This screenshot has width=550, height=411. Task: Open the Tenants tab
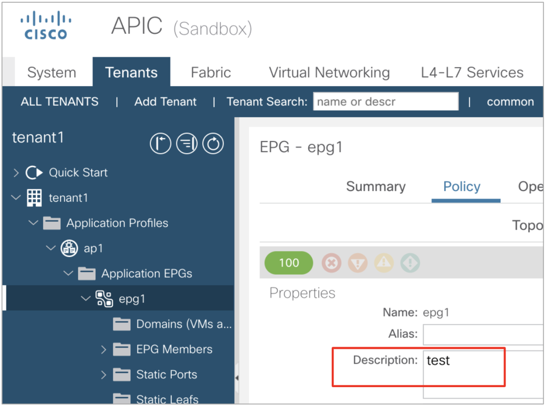132,72
